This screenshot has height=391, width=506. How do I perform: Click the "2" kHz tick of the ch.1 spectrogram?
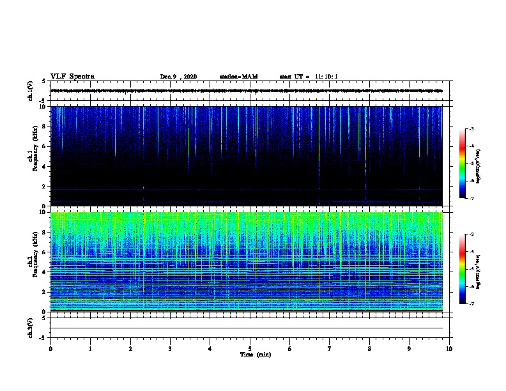click(44, 186)
